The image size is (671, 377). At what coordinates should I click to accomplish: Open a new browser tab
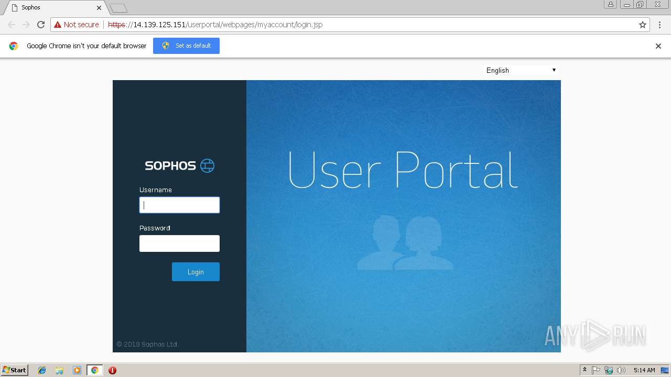pos(118,8)
